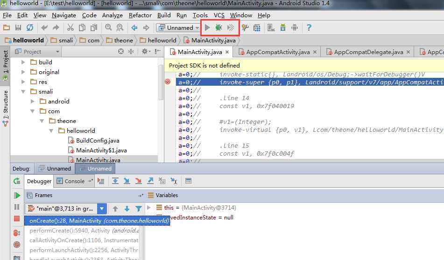
Task: Click the Rerun debug session icon
Action: tap(17, 181)
